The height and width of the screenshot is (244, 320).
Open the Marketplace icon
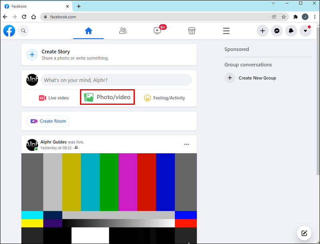(x=192, y=31)
